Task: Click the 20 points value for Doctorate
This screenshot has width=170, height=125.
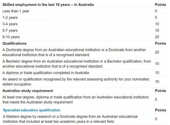Action: pyautogui.click(x=157, y=52)
